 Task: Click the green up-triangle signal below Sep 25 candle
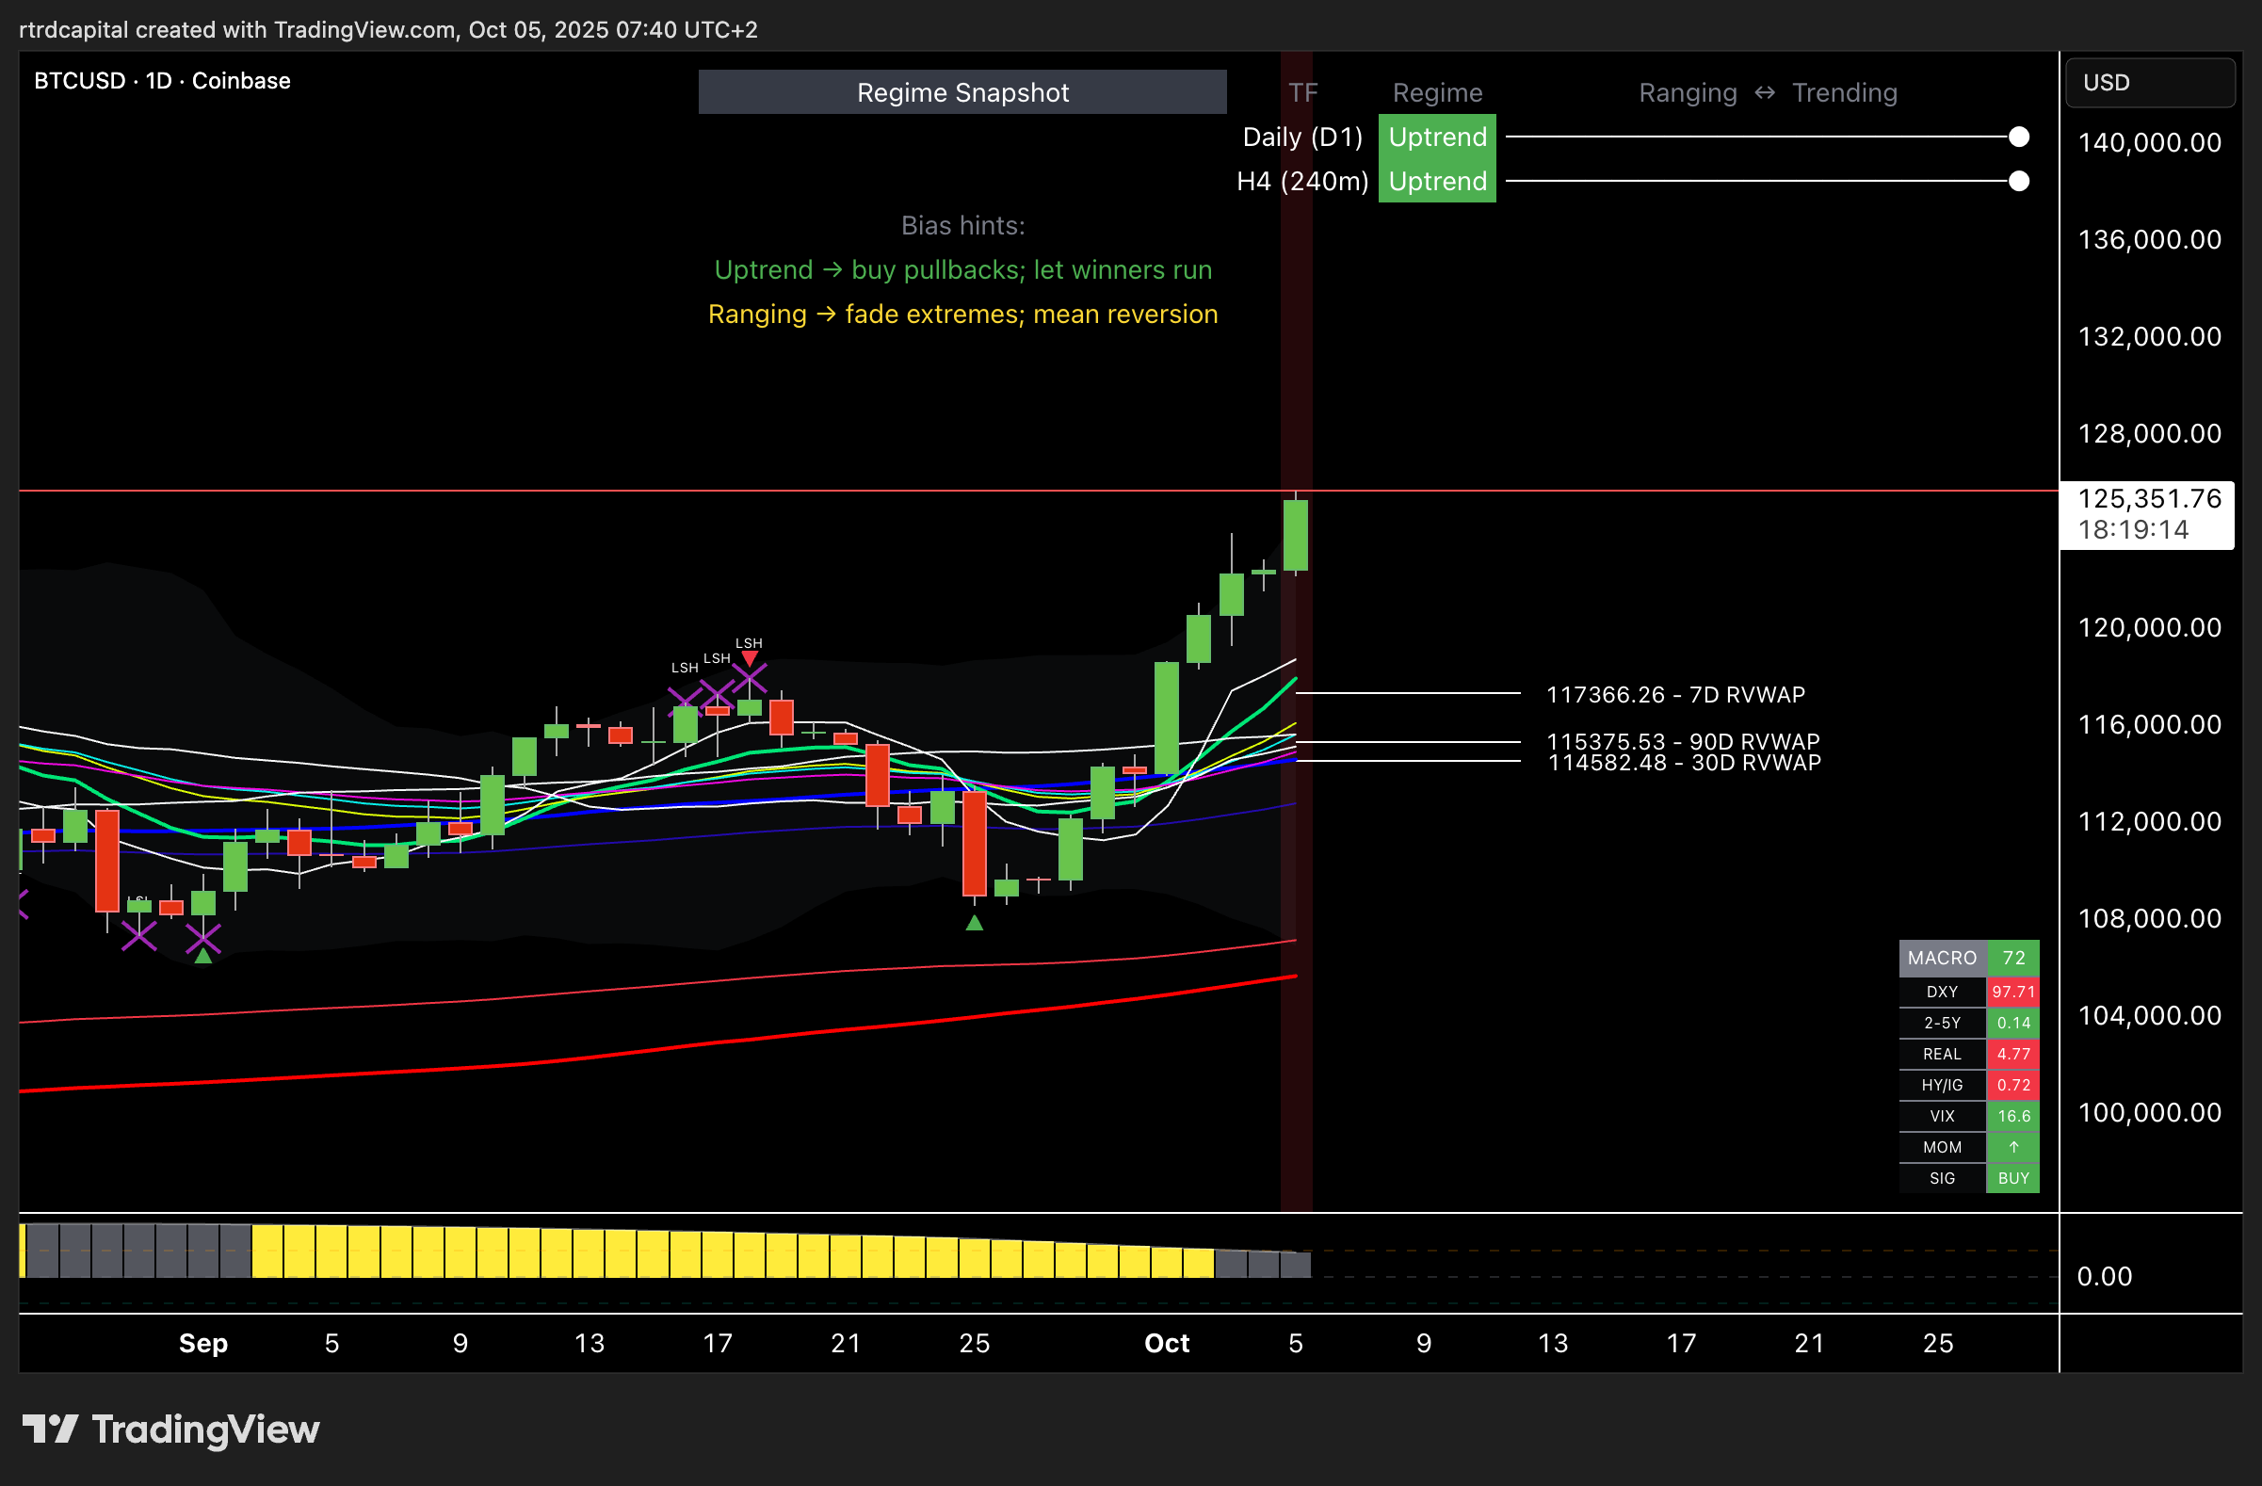pos(974,923)
